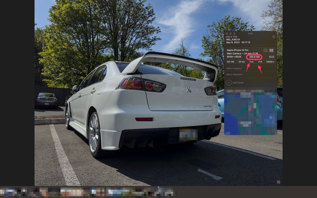
Task: Click the Add Faces label
Action: tap(238, 83)
